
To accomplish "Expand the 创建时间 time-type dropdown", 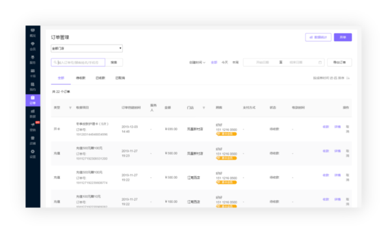I will [197, 62].
